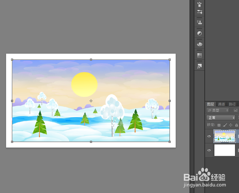Click the top-right transform handle
Image resolution: width=239 pixels, height=193 pixels.
pos(170,60)
